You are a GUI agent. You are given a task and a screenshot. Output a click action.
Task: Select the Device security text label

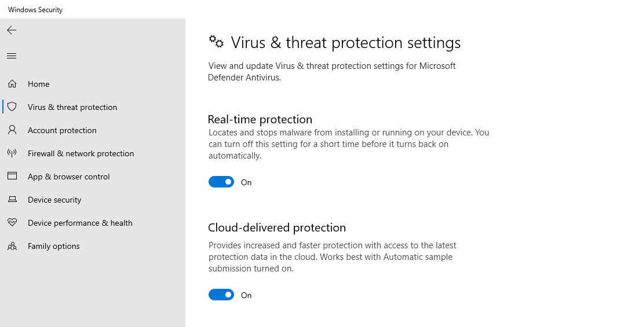(x=54, y=200)
